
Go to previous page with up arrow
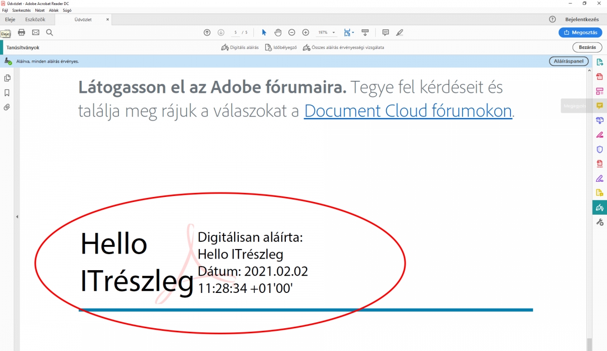click(x=207, y=32)
